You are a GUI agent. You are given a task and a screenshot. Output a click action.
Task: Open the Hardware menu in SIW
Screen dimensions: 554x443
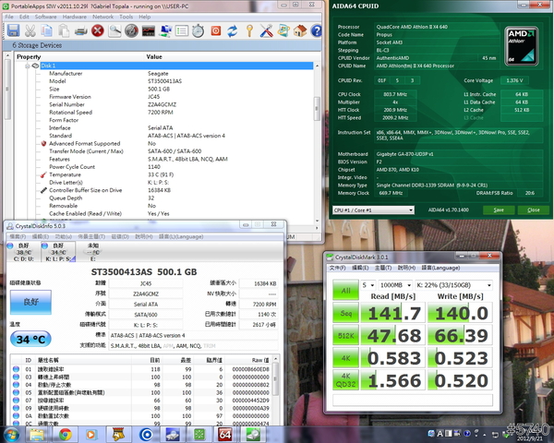[x=74, y=17]
